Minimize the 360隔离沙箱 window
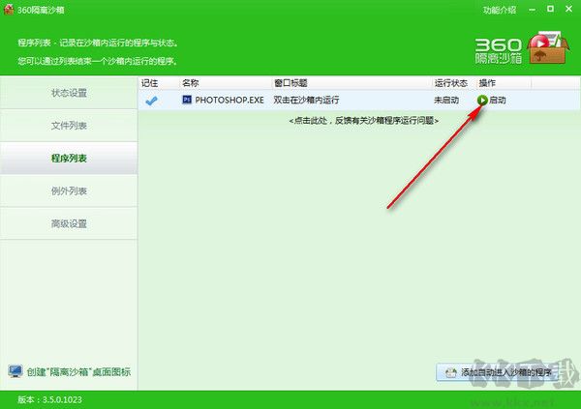 (x=533, y=10)
